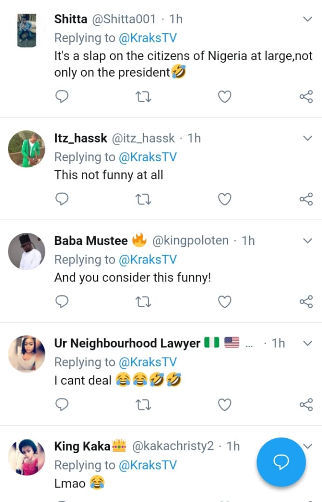Share Ur Neighbourhood Lawyer's tweet
Viewport: 322px width, 502px height.
pyautogui.click(x=306, y=405)
